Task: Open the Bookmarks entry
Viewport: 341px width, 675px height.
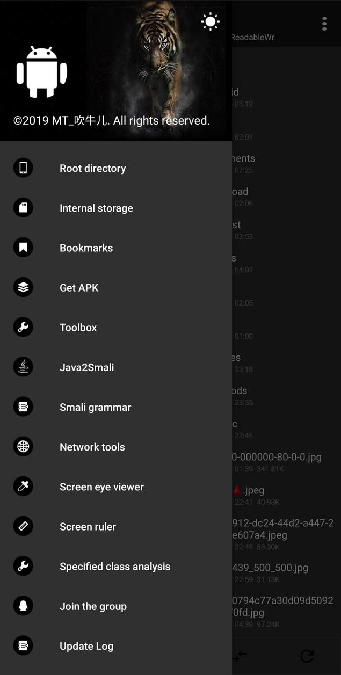Action: (x=86, y=248)
